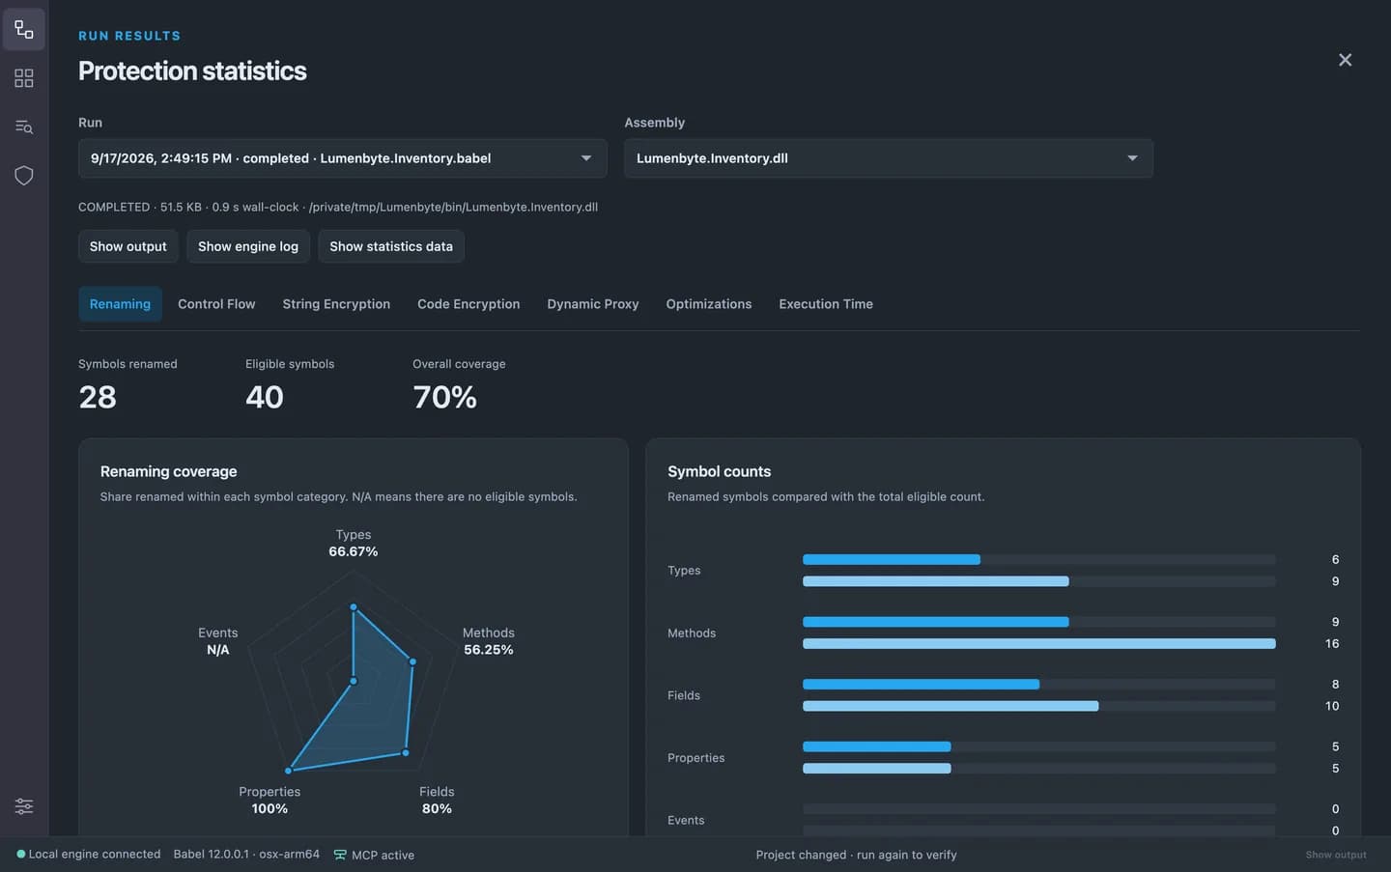Switch to the String Encryption tab
1391x872 pixels.
coord(336,304)
